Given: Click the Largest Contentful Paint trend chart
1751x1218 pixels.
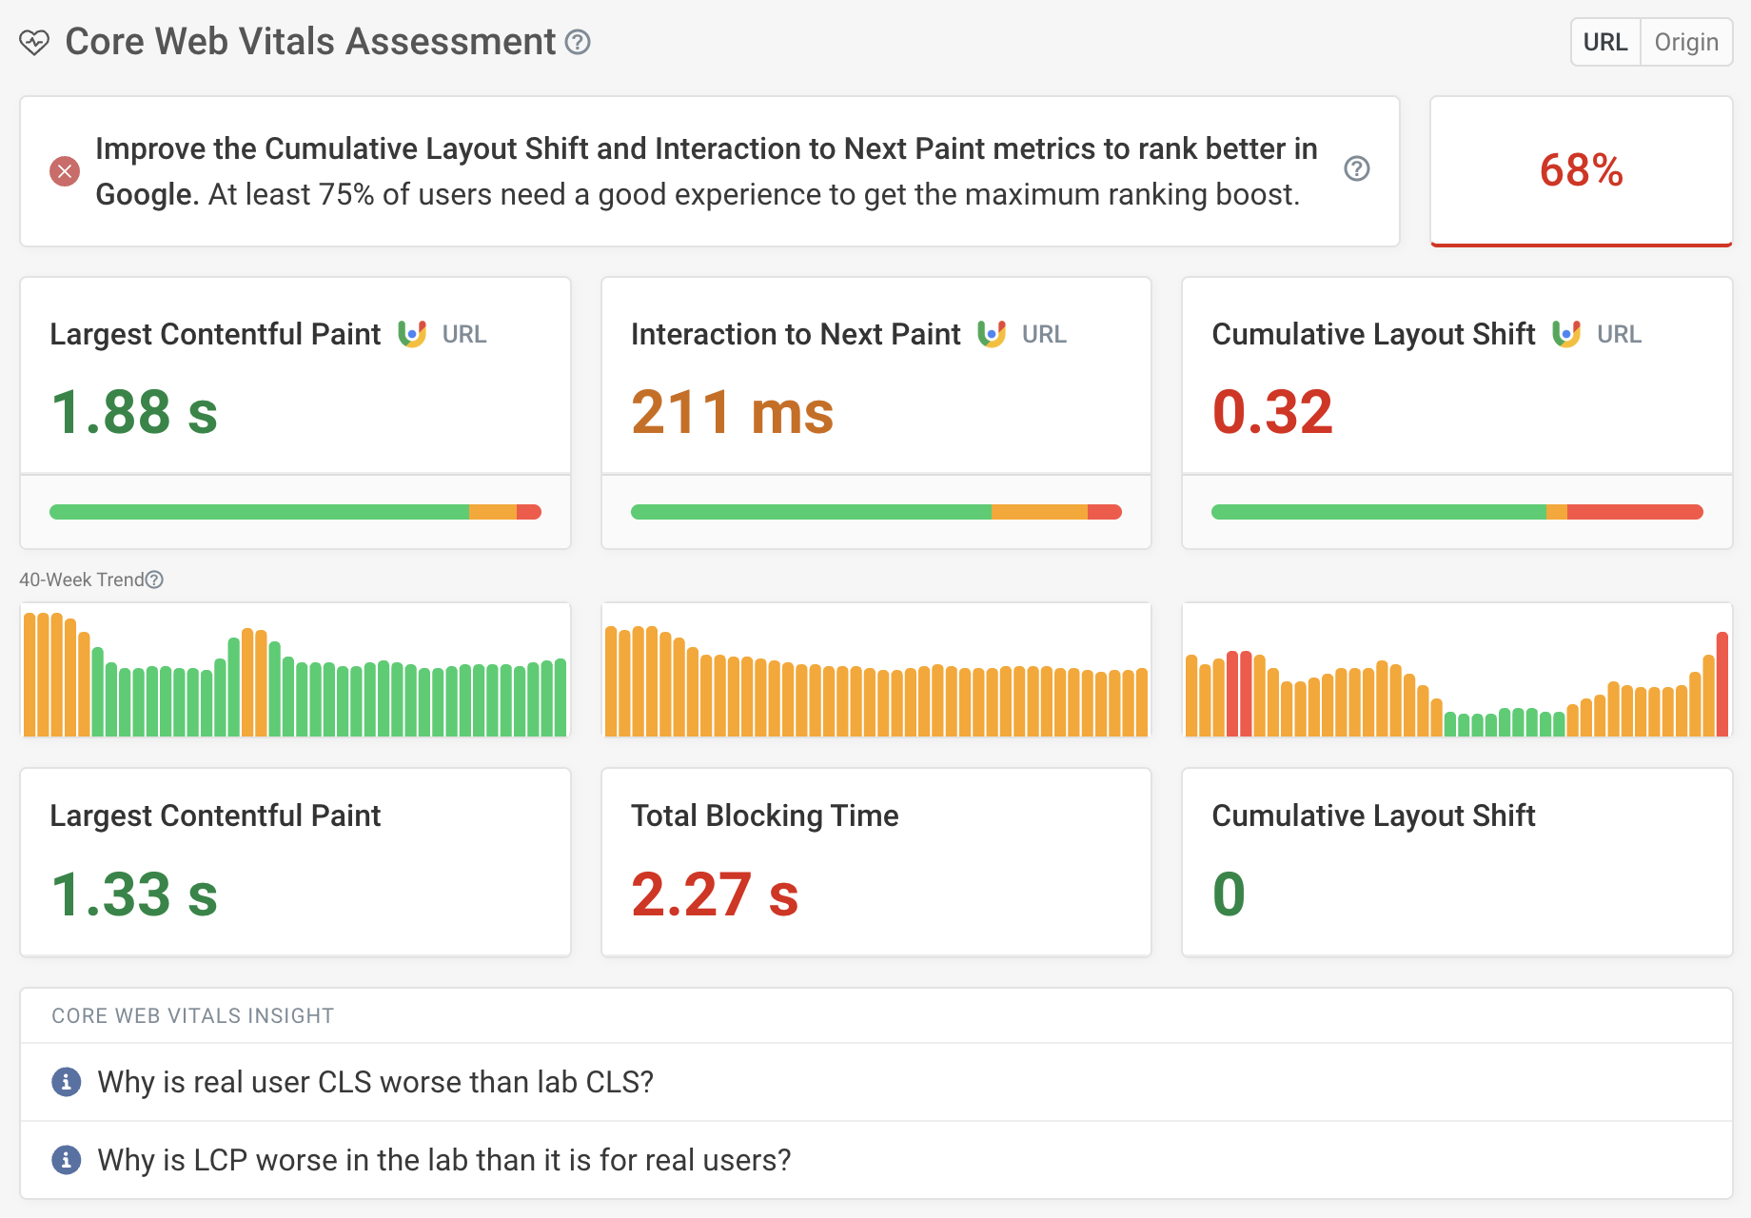Looking at the screenshot, I should click(x=295, y=670).
